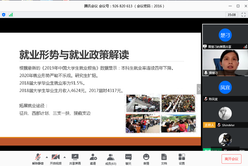
Task: Click the blue shield meeting security icon
Action: click(4, 15)
